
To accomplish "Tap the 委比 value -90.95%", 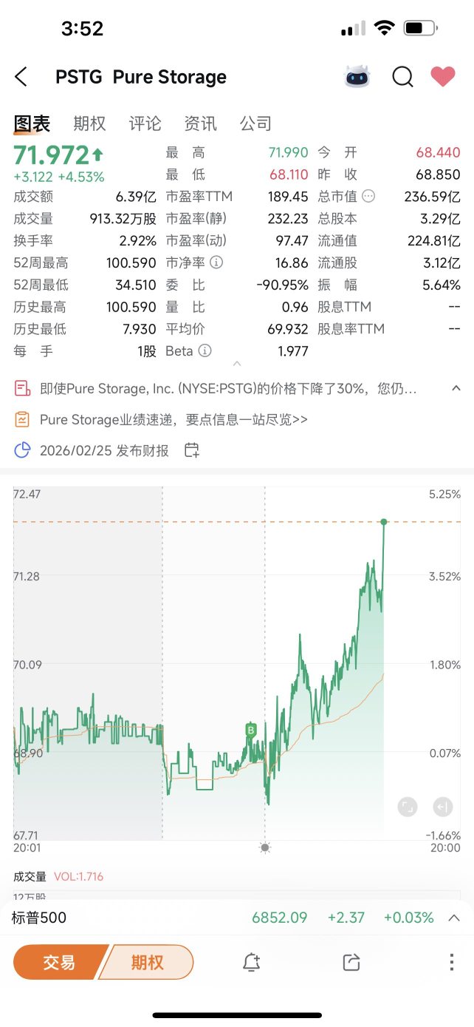I will coord(282,285).
